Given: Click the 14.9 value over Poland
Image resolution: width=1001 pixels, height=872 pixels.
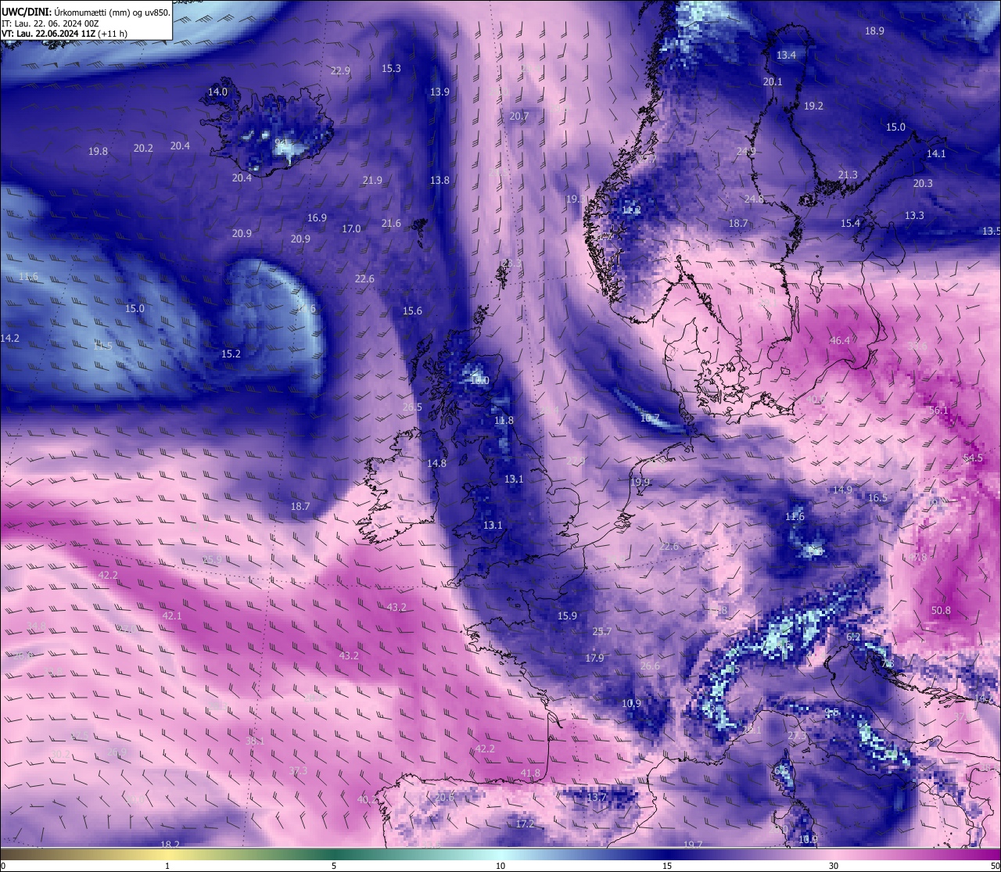Looking at the screenshot, I should [842, 490].
